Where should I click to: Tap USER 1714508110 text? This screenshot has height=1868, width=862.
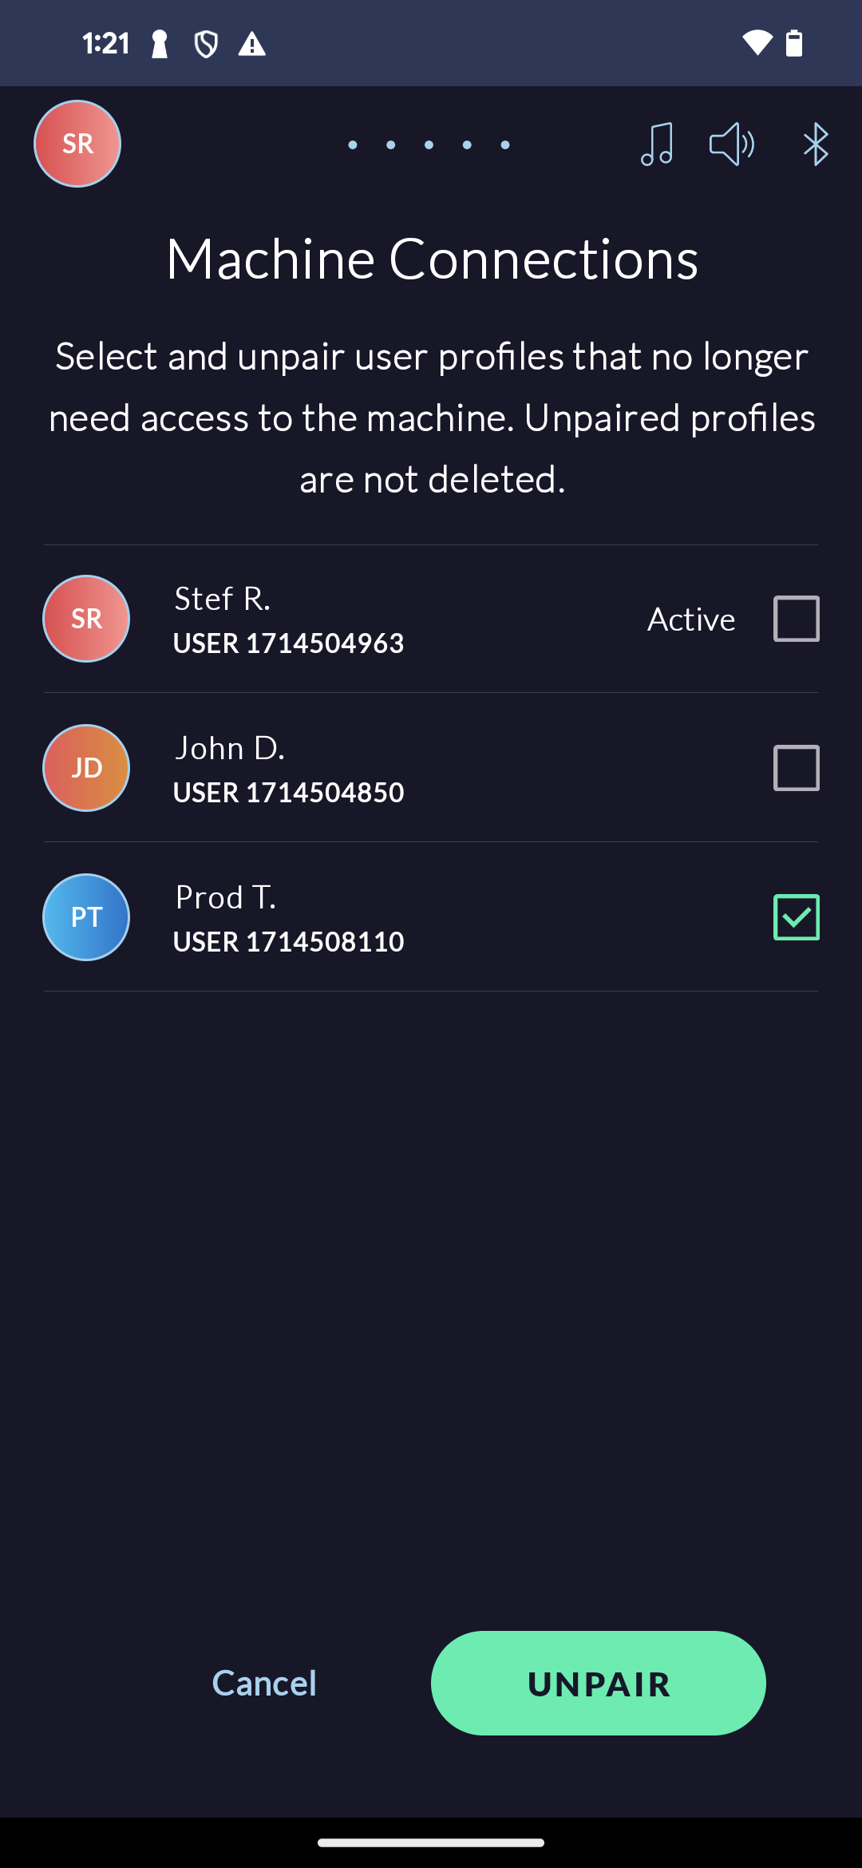(289, 942)
